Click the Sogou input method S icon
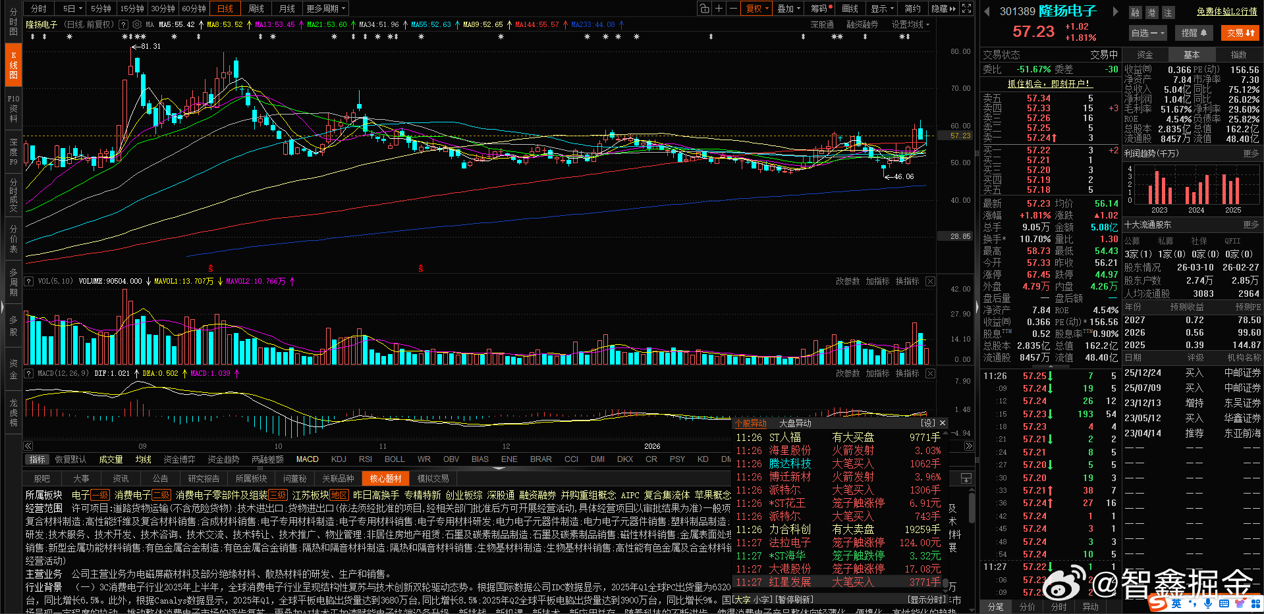The image size is (1264, 614). 1157,601
